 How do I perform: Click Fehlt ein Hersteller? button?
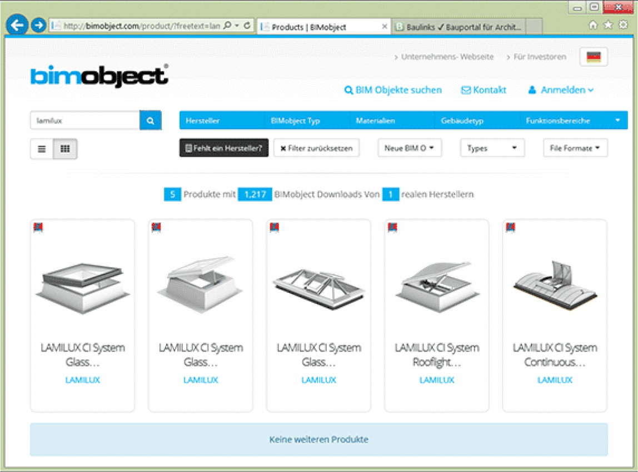pyautogui.click(x=224, y=148)
